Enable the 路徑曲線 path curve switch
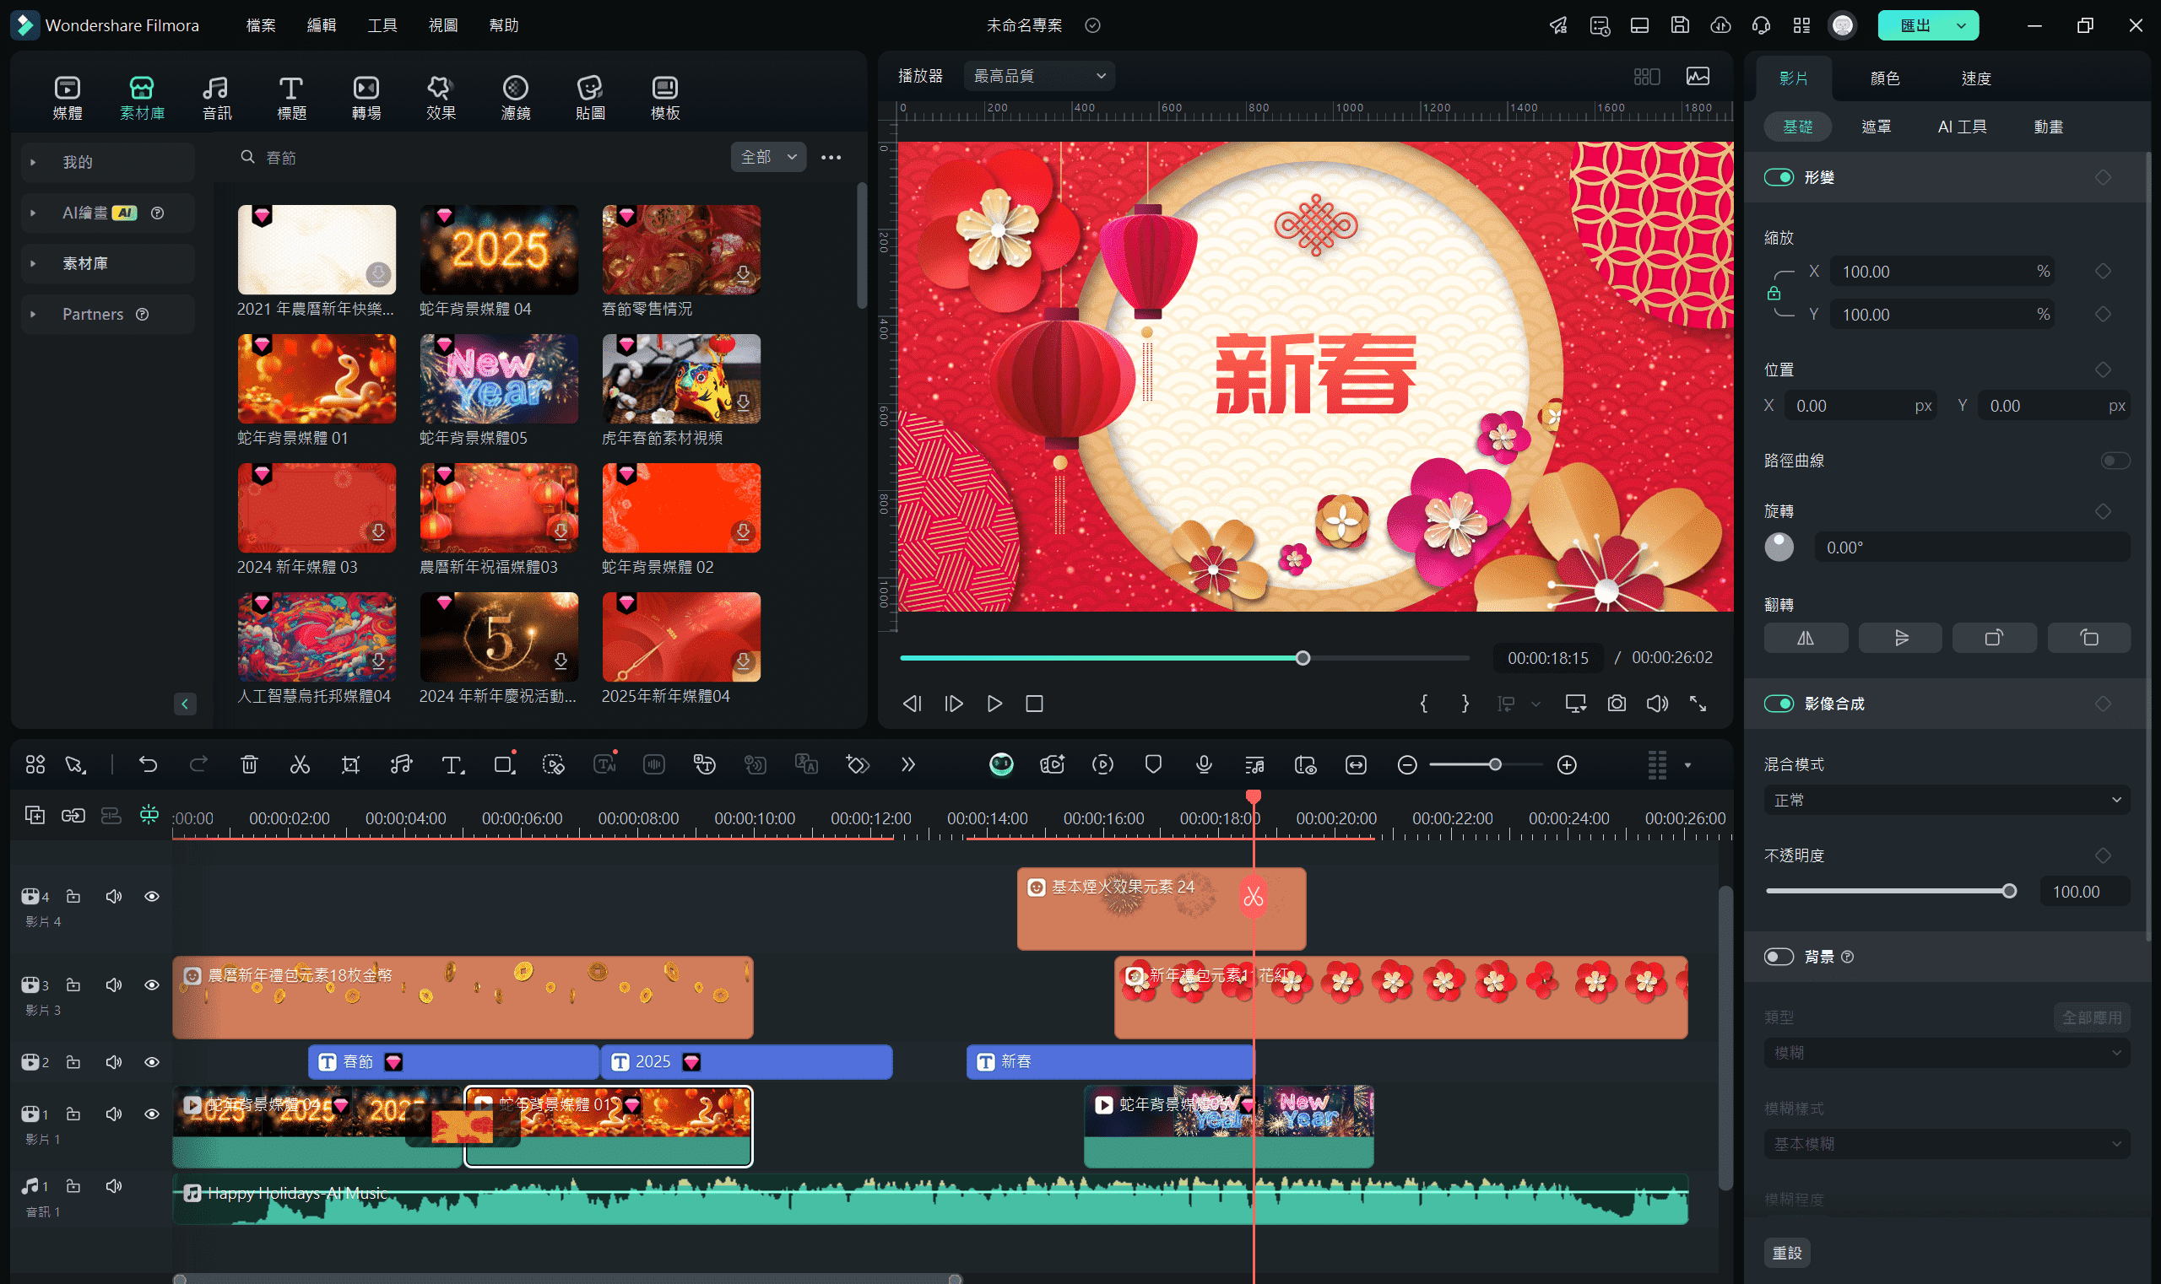The width and height of the screenshot is (2161, 1284). [x=2115, y=461]
